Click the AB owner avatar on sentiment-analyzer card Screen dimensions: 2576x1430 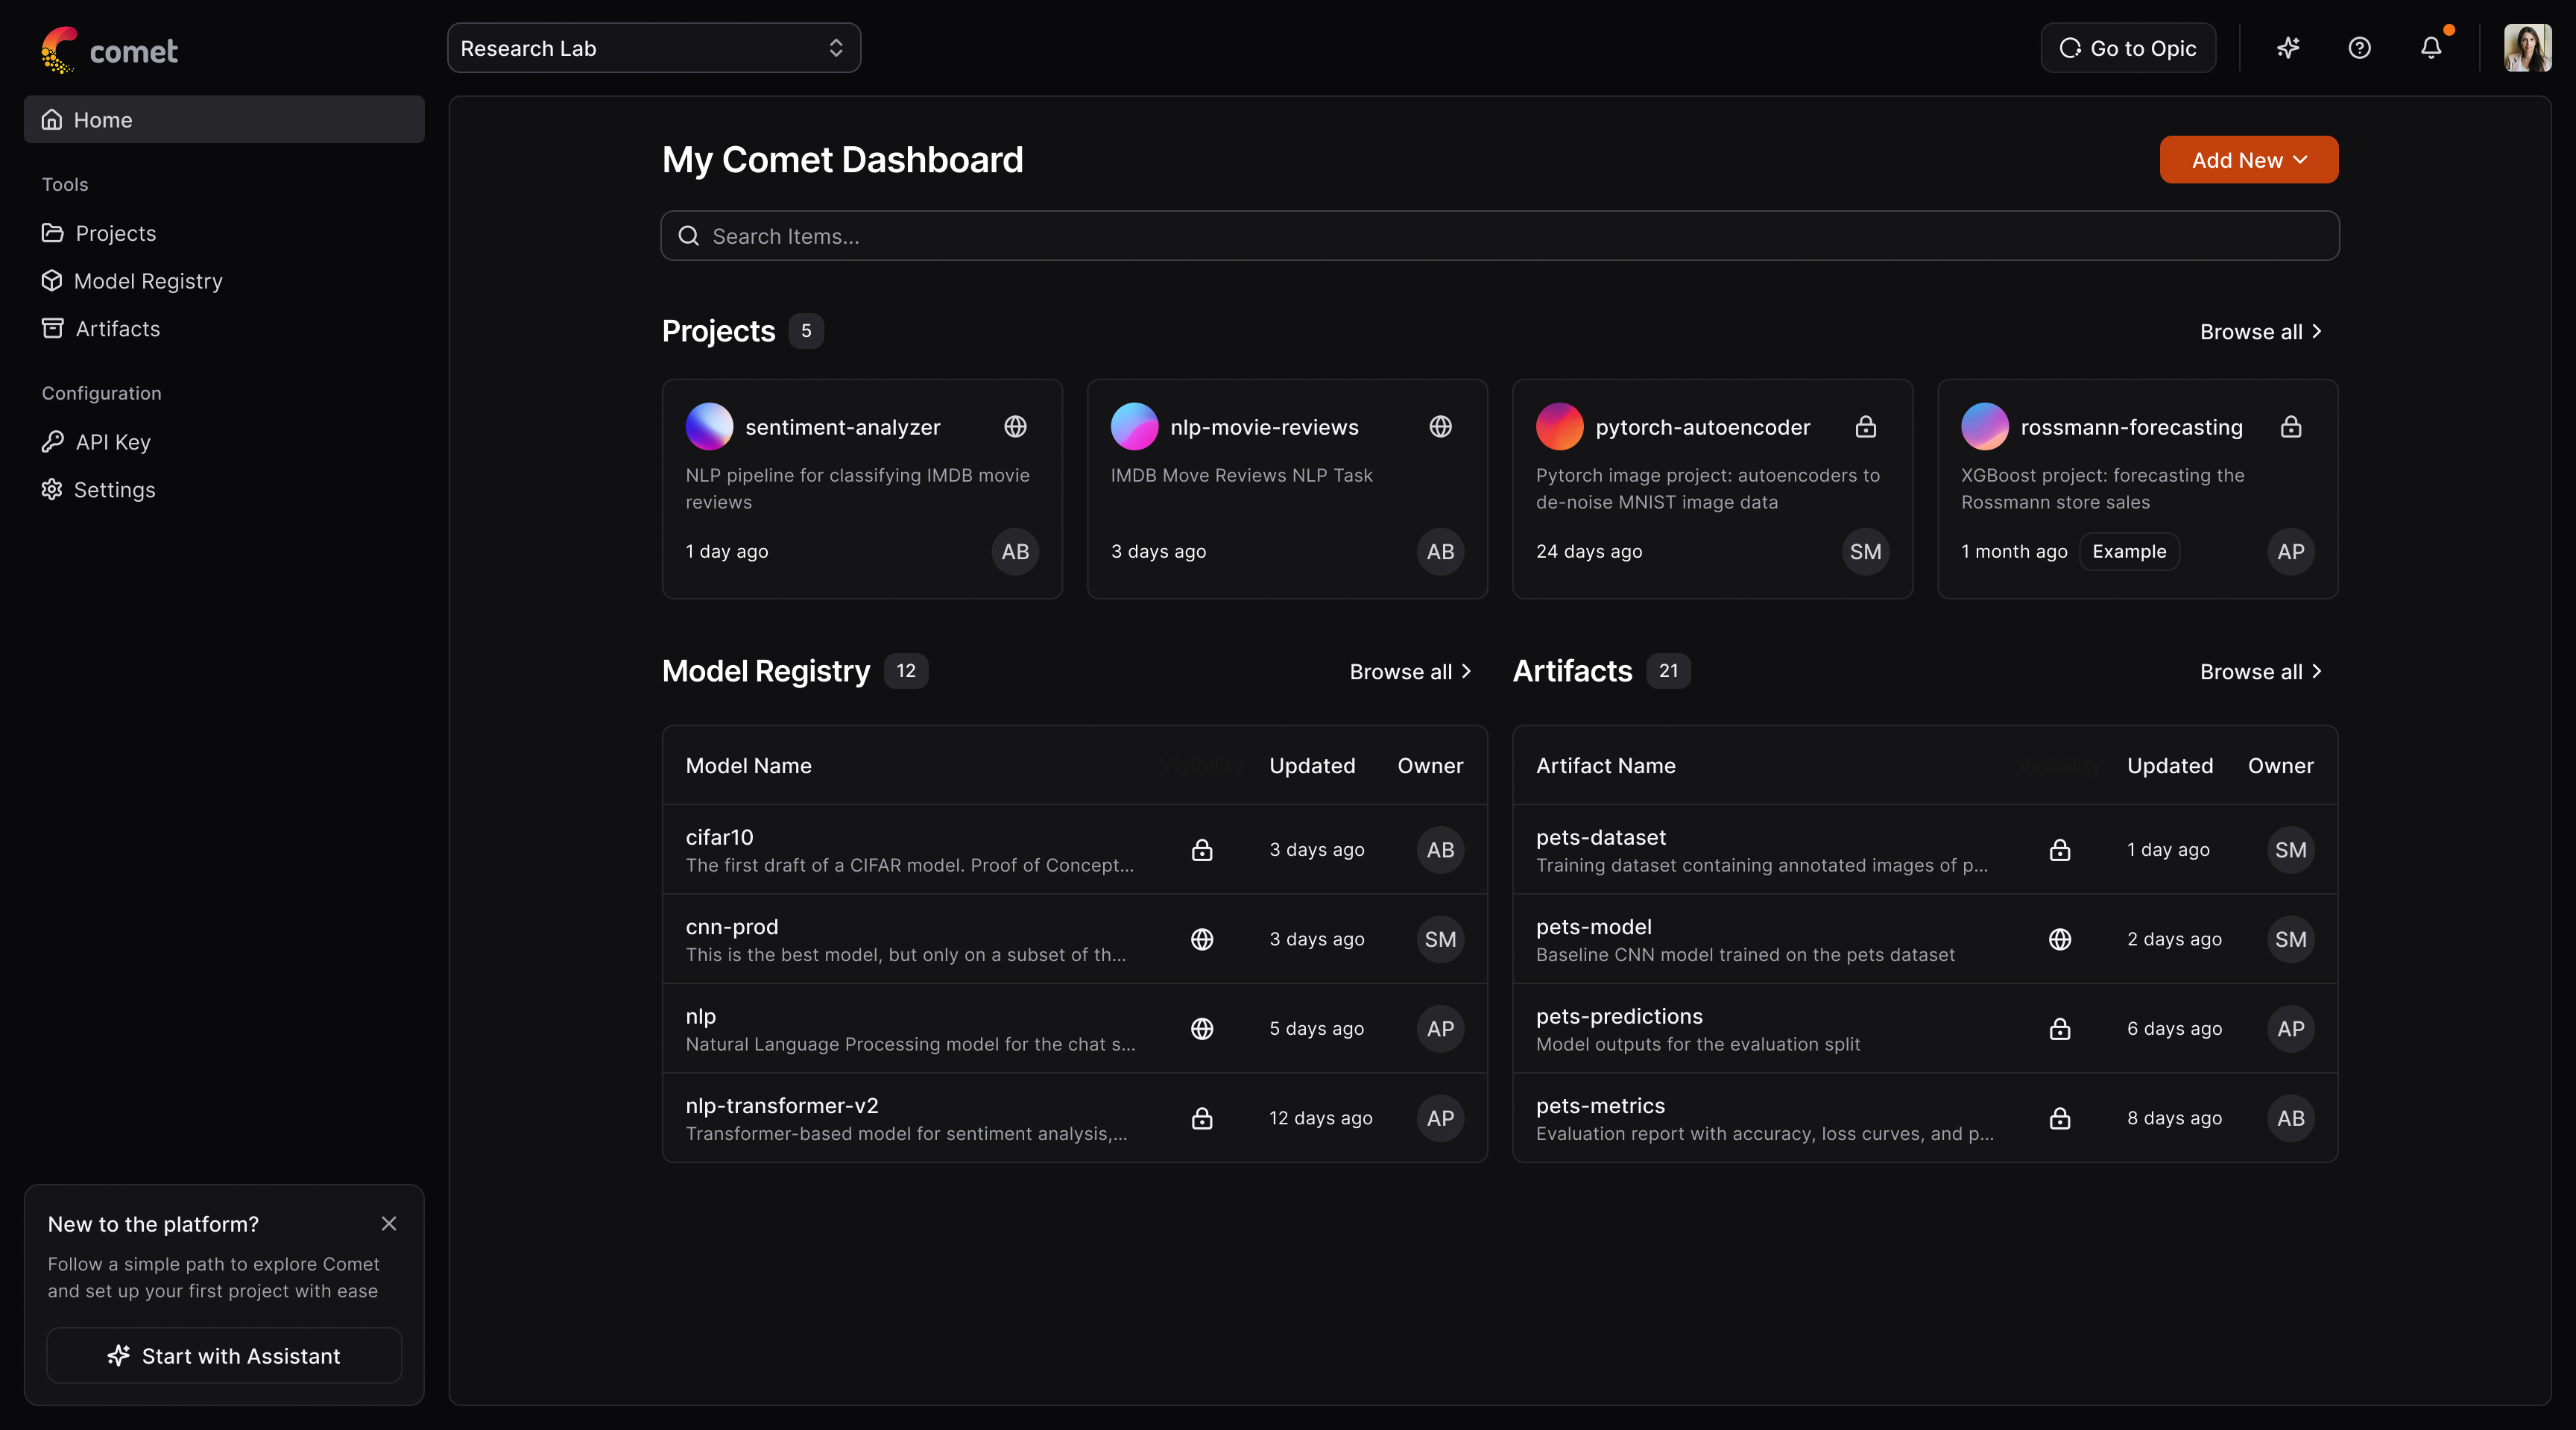1015,552
